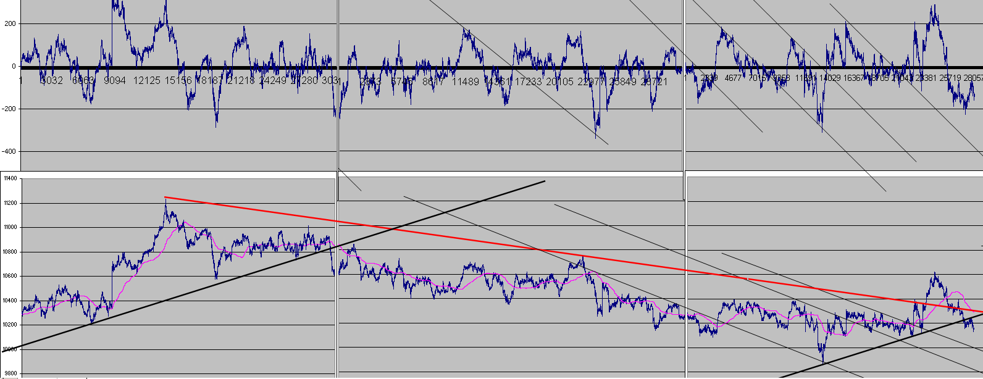Screen dimensions: 983x379
Task: Click the 11489 label on the middle chart's x-axis
Action: click(465, 81)
